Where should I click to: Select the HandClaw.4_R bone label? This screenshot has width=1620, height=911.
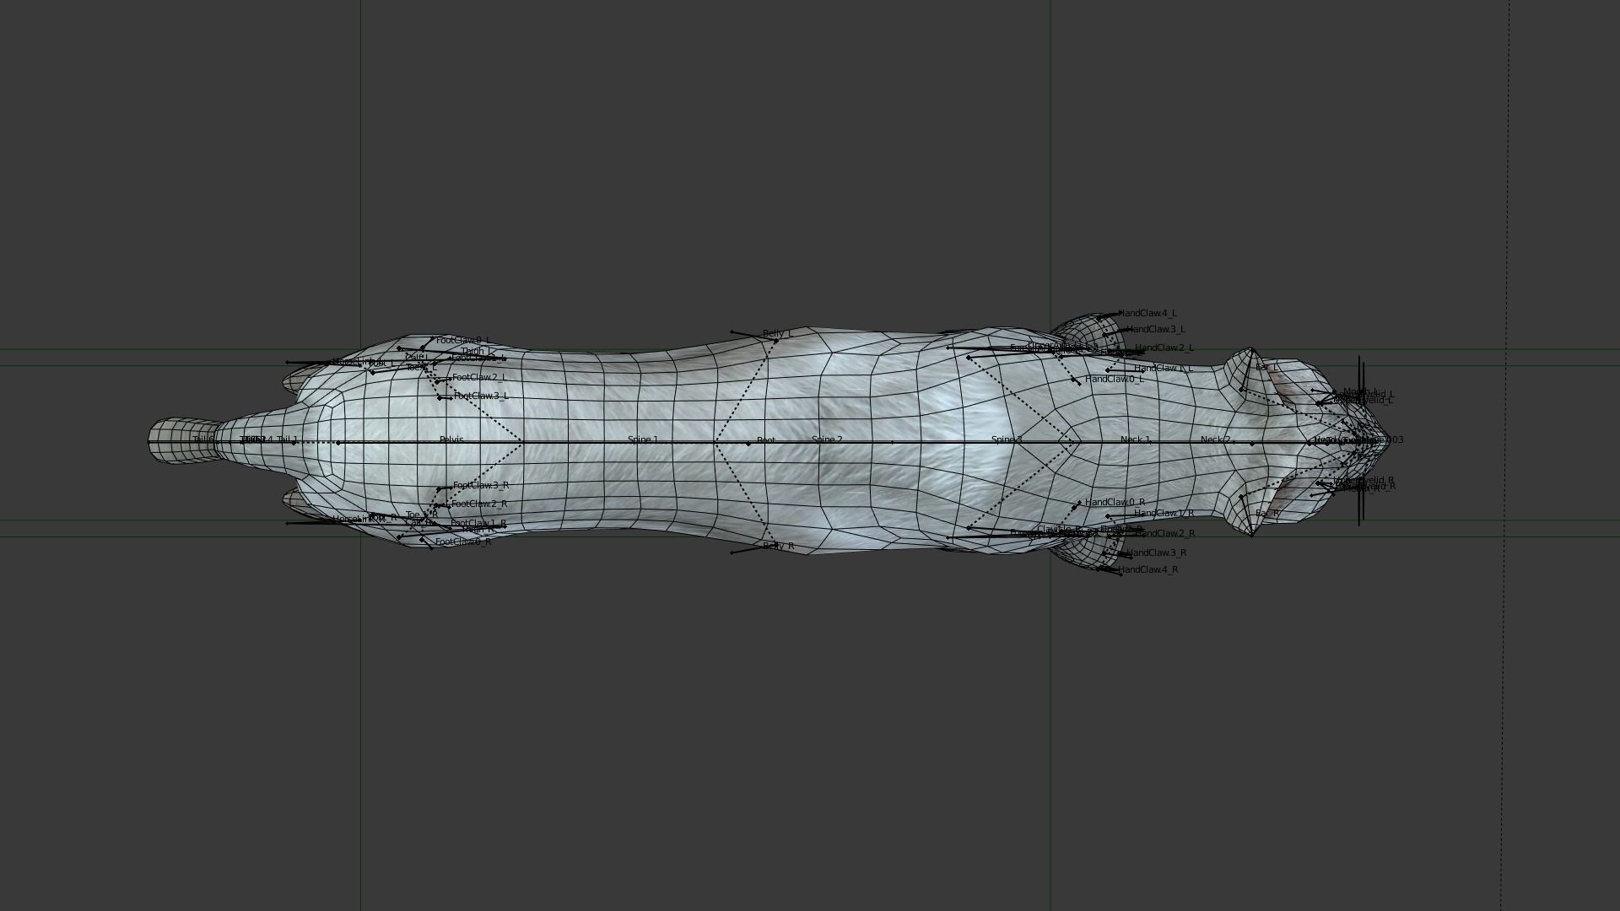[x=1148, y=569]
